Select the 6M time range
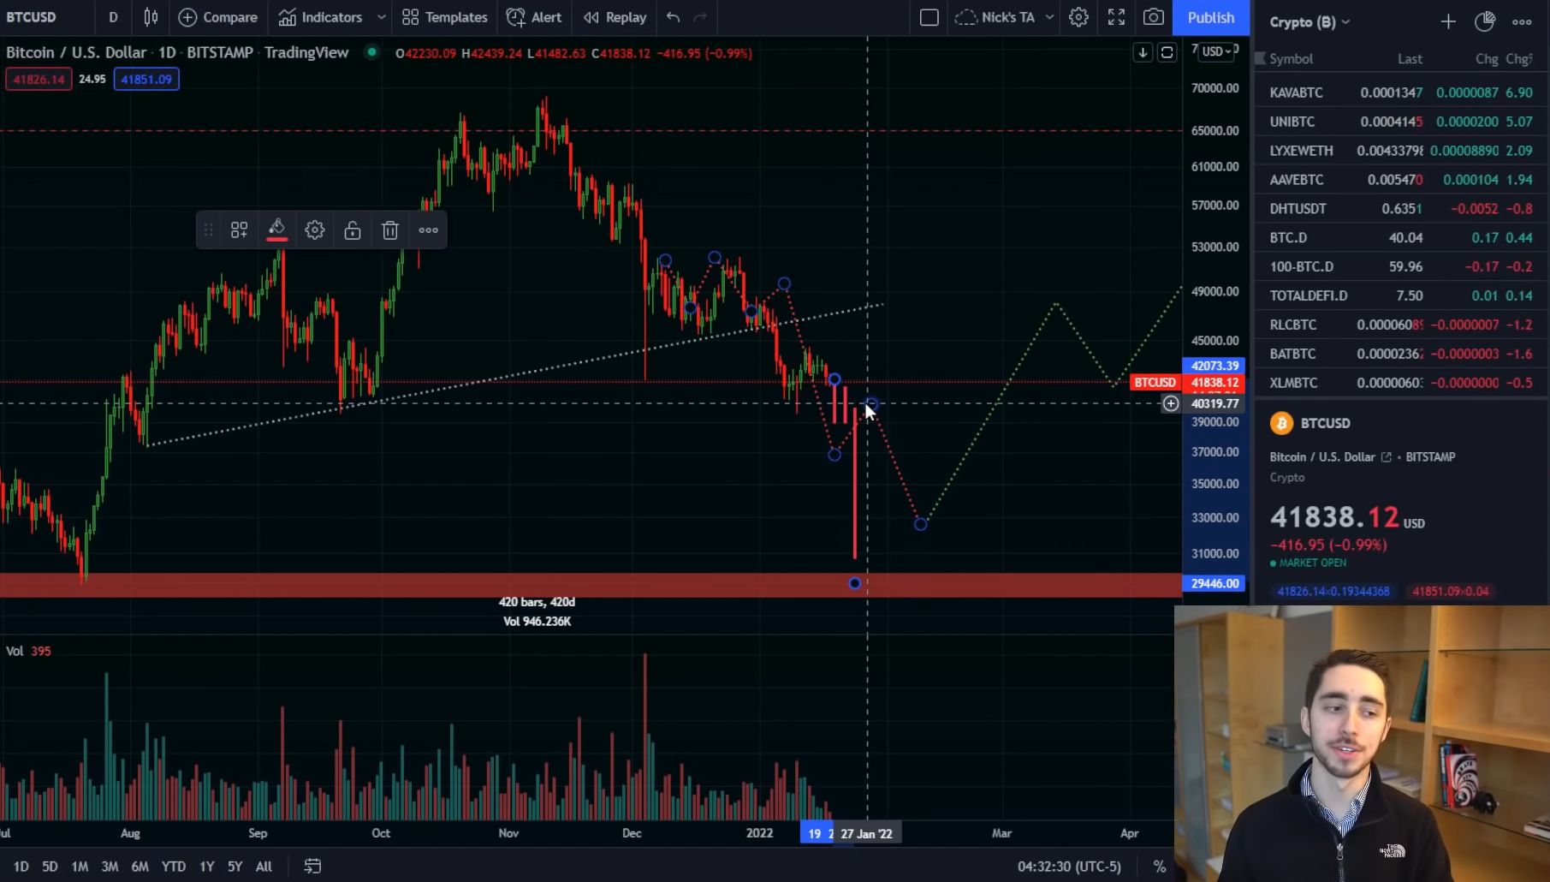Viewport: 1550px width, 882px height. click(140, 867)
